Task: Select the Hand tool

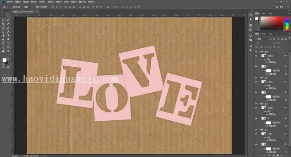Action: pos(3,51)
